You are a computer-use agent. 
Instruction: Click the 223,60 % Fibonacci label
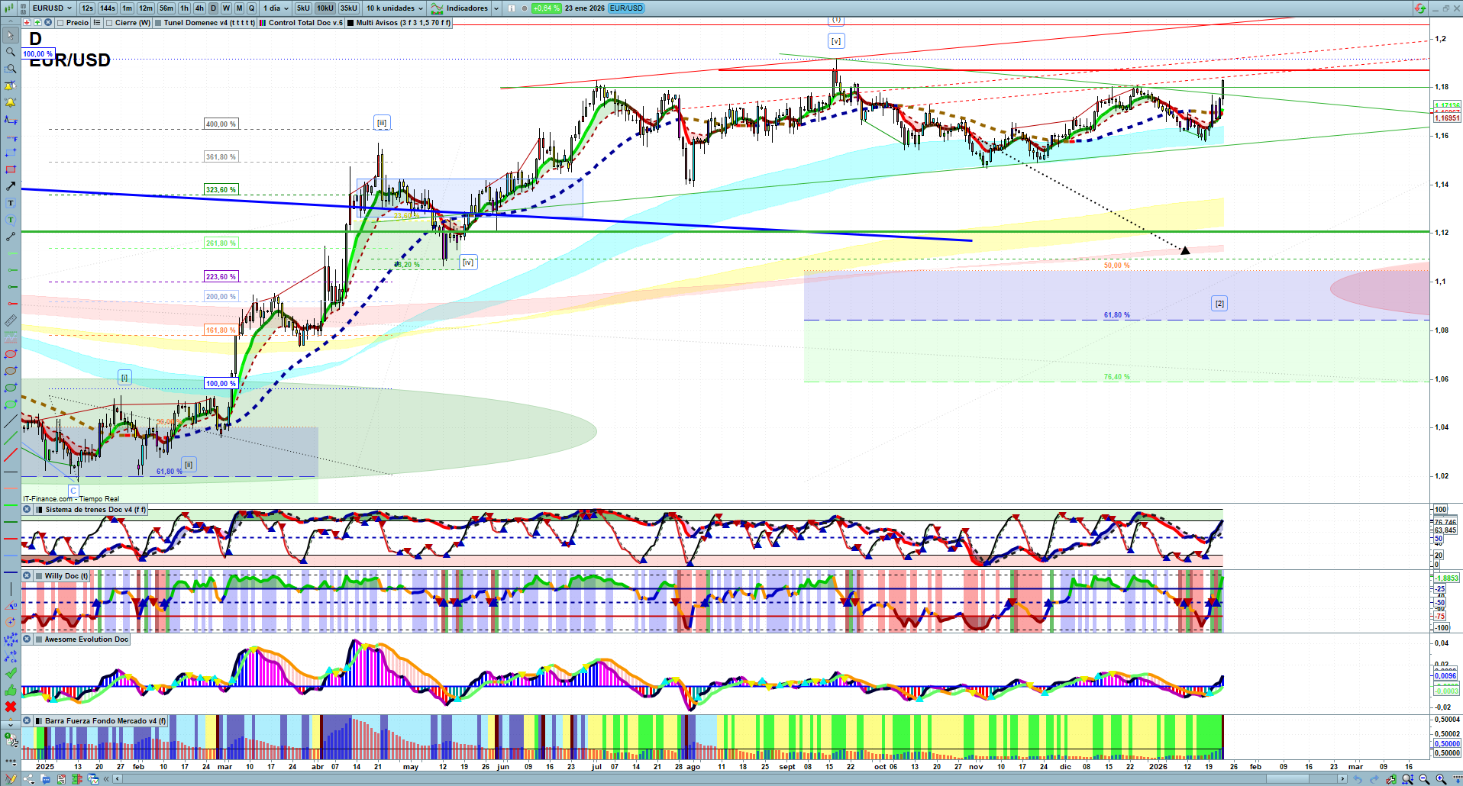[x=221, y=276]
